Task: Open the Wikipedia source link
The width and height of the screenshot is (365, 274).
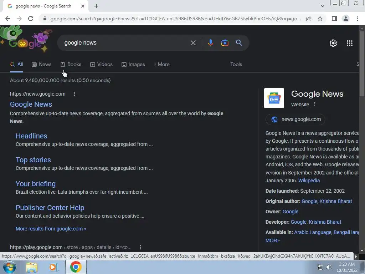Action: click(x=309, y=181)
